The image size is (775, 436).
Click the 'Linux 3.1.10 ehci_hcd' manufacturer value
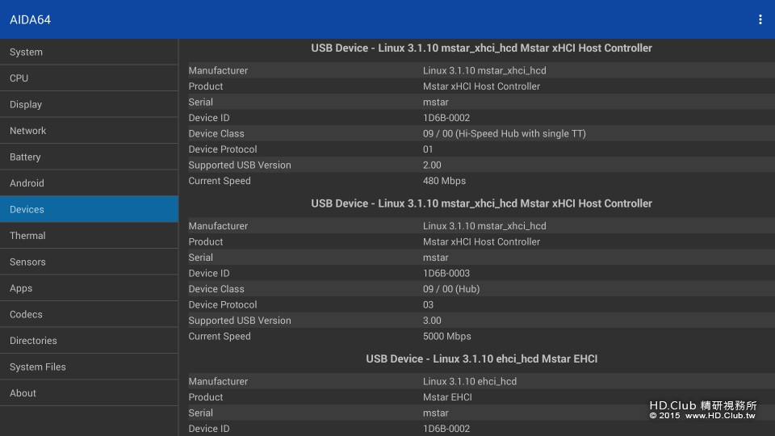470,381
